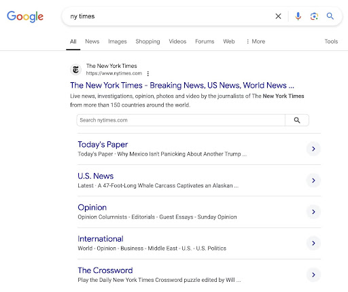The image size is (348, 292).
Task: Open The Crossword sitelink
Action: (105, 270)
